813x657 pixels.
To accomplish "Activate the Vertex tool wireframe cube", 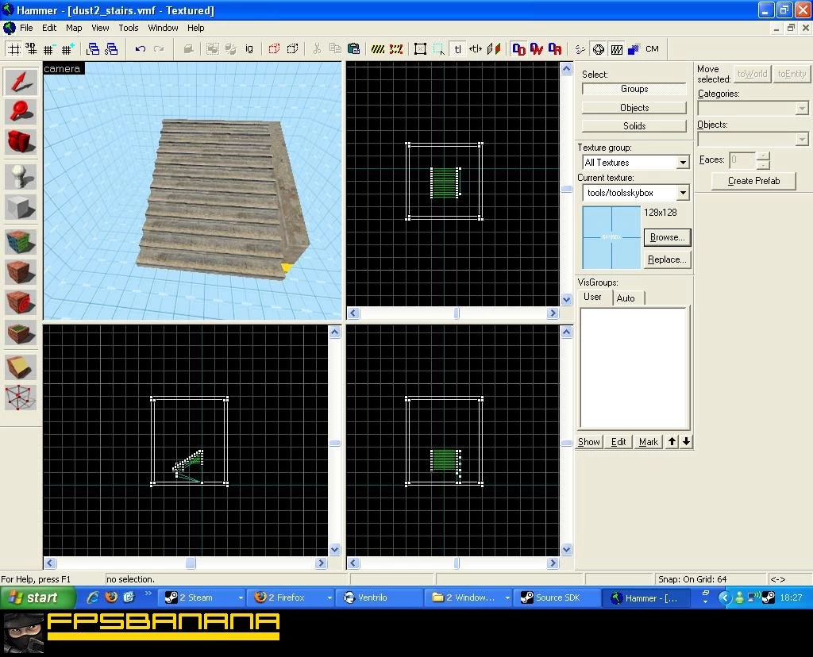I will (21, 398).
